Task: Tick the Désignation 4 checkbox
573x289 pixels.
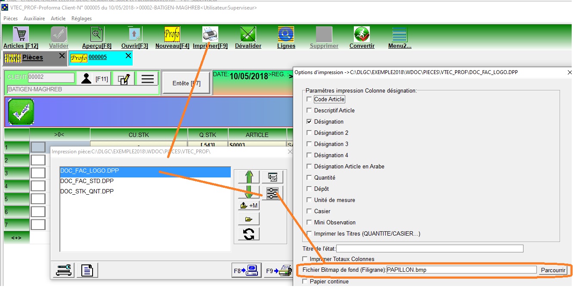Action: point(309,155)
